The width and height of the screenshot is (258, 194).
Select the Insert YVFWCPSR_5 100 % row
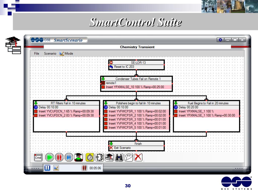(x=136, y=128)
